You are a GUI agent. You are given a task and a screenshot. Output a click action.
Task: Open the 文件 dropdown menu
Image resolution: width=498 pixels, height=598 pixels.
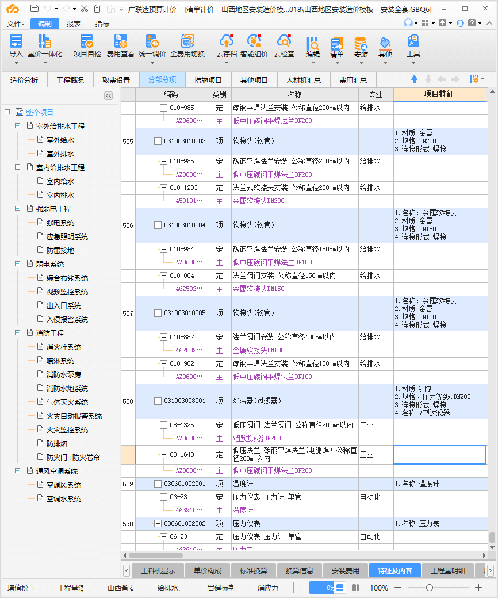pyautogui.click(x=16, y=24)
